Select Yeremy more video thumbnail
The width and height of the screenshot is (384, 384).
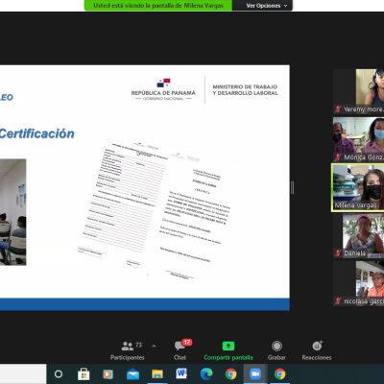(x=359, y=91)
